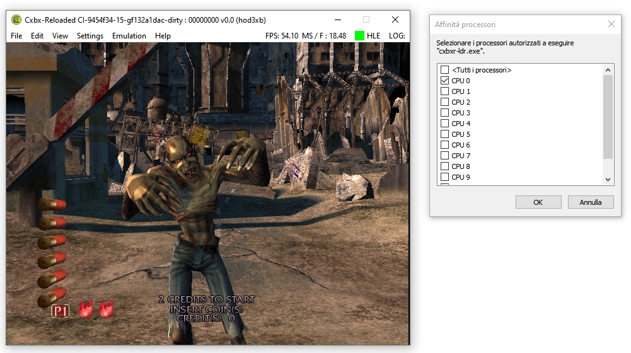Click the processor list scrollbar up arrow
Image resolution: width=631 pixels, height=353 pixels.
608,70
